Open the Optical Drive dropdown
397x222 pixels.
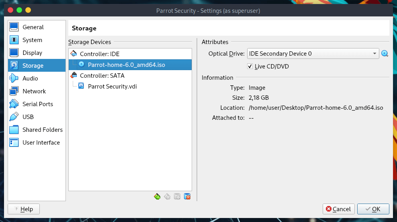click(x=313, y=54)
